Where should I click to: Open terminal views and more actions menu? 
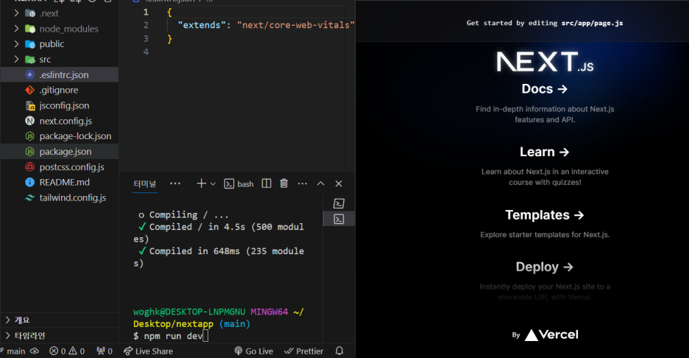303,183
